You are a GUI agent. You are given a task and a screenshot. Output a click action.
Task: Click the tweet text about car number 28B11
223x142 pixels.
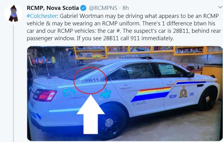(124, 27)
